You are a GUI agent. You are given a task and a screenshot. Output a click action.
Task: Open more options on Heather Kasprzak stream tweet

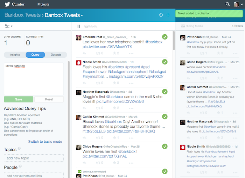pos(131,108)
